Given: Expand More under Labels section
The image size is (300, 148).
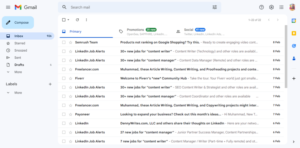Looking at the screenshot, I should (x=18, y=93).
